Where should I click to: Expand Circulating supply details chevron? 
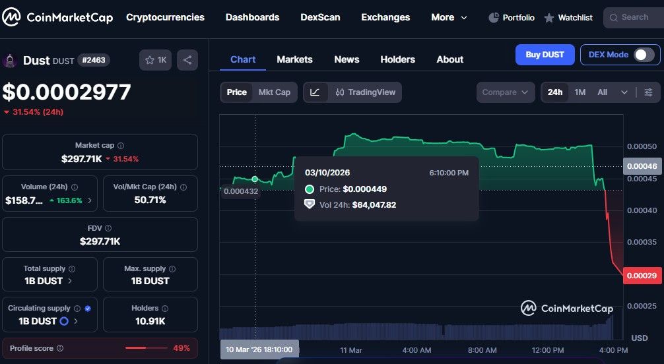[76, 321]
